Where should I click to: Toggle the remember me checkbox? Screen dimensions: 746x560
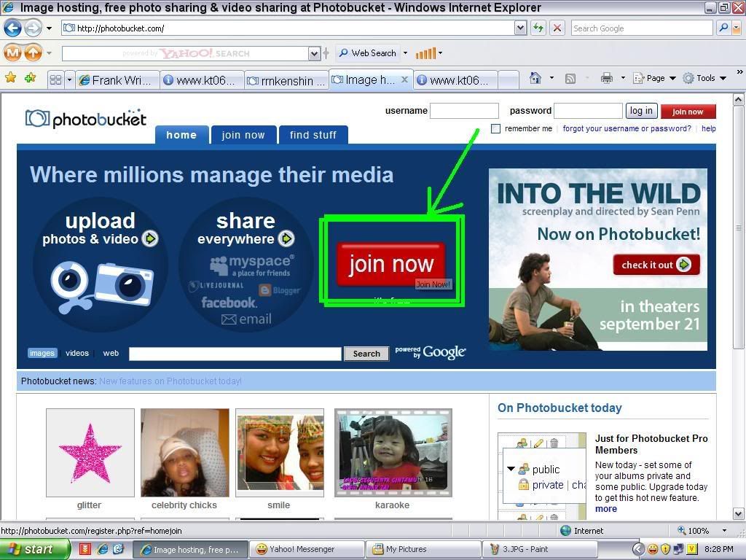point(495,128)
